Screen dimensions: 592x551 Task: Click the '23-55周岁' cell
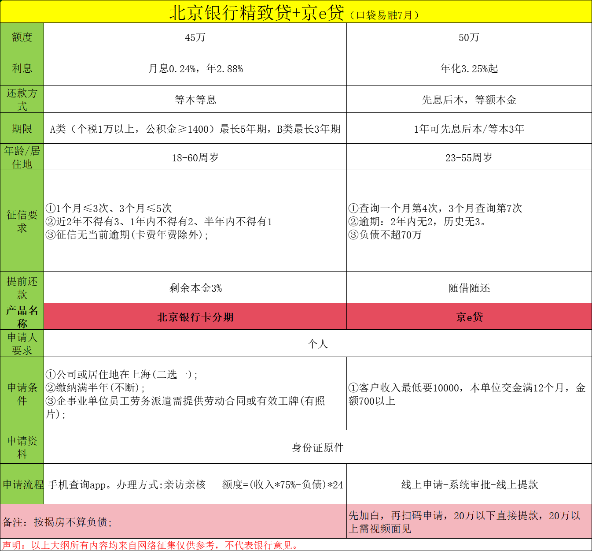(469, 157)
